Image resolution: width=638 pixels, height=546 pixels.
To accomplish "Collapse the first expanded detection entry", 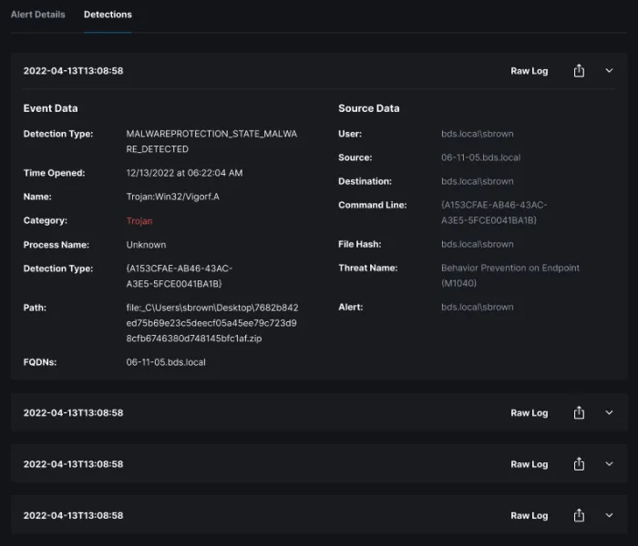I will [610, 71].
